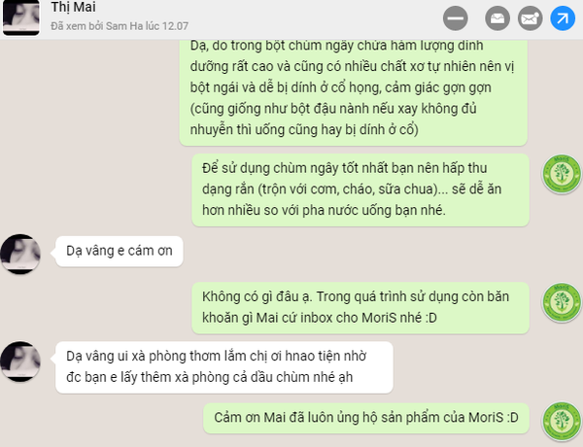Click MoriS logo beside 'Không có gì đâu ạ'
Image resolution: width=583 pixels, height=447 pixels.
click(x=562, y=302)
